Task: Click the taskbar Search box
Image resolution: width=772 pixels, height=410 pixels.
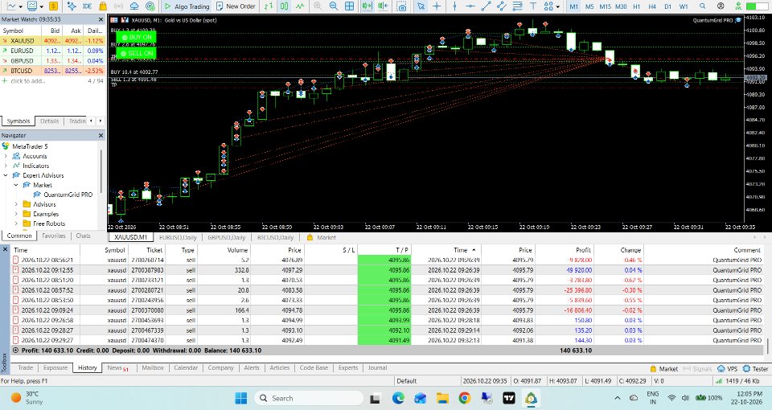Action: coord(309,398)
